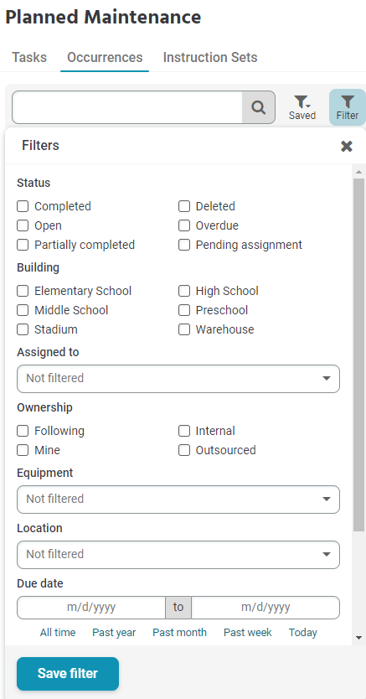Open the Equipment dropdown
The width and height of the screenshot is (366, 699).
click(178, 500)
